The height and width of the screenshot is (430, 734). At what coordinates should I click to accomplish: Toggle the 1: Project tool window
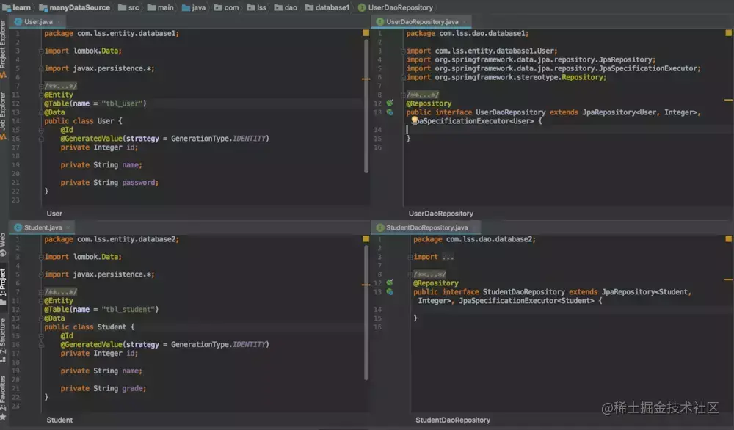(3, 286)
